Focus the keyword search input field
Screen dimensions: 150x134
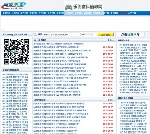pyautogui.click(x=61, y=35)
